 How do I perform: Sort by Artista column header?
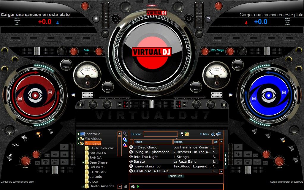click(x=193, y=142)
